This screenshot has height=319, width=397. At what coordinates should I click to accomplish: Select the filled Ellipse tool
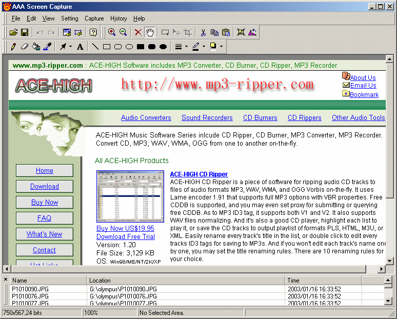[x=163, y=47]
